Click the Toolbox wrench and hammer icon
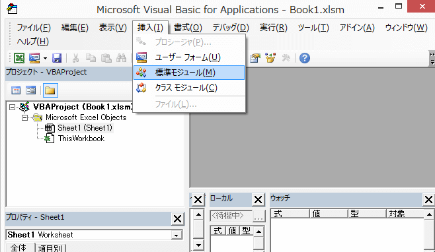The image size is (435, 252). pos(286,58)
